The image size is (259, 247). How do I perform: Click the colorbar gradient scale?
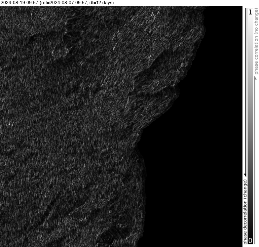pos(250,126)
